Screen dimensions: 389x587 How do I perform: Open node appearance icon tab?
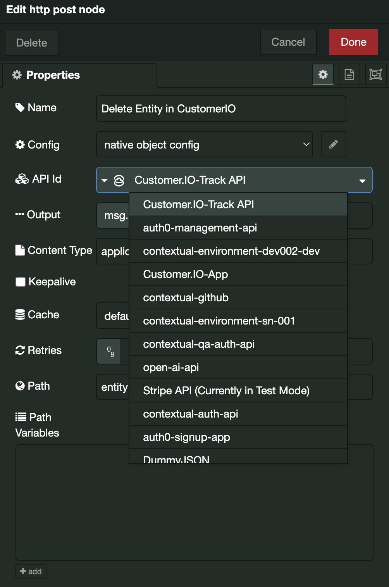pyautogui.click(x=375, y=74)
